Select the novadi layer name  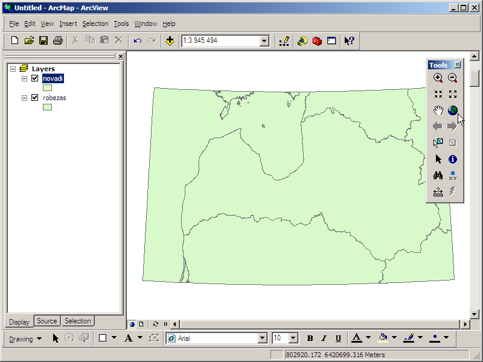tap(53, 78)
